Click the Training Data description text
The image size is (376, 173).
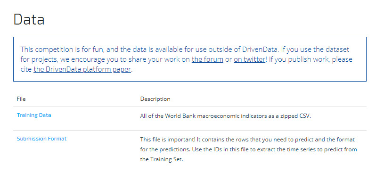pos(225,116)
